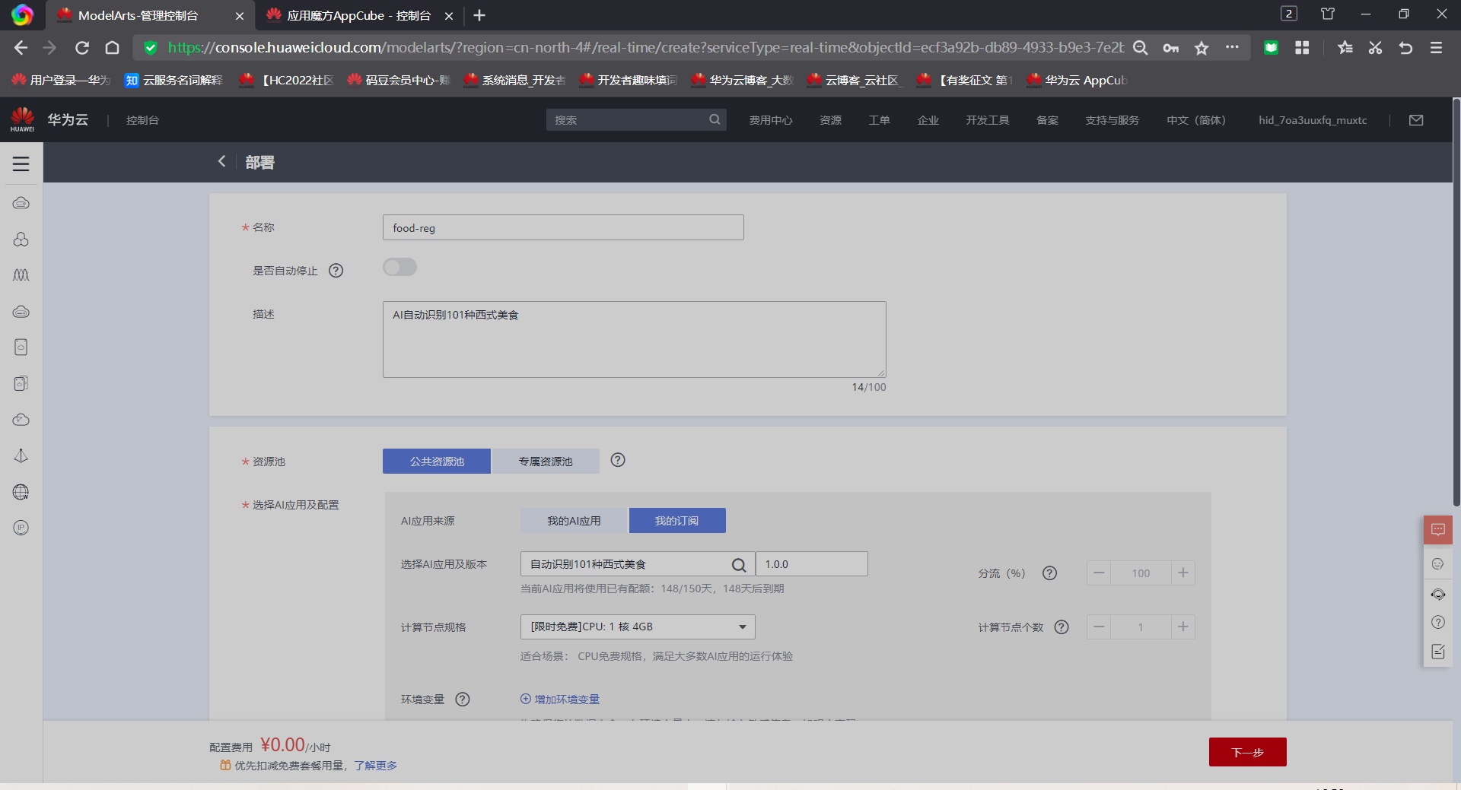Click help icon beside 分流 (%)

1050,573
